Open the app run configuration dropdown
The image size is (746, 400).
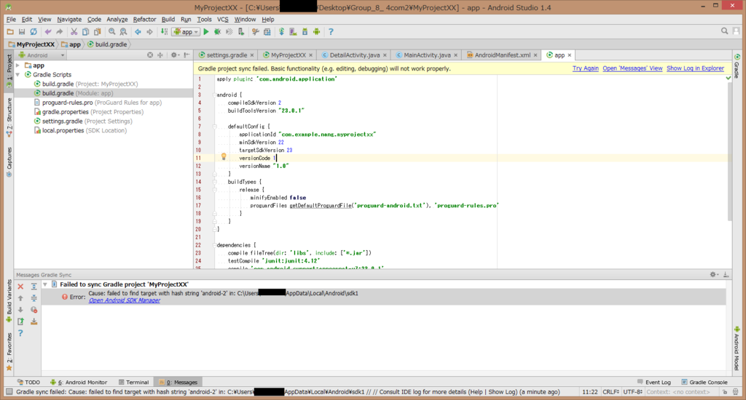click(x=186, y=32)
